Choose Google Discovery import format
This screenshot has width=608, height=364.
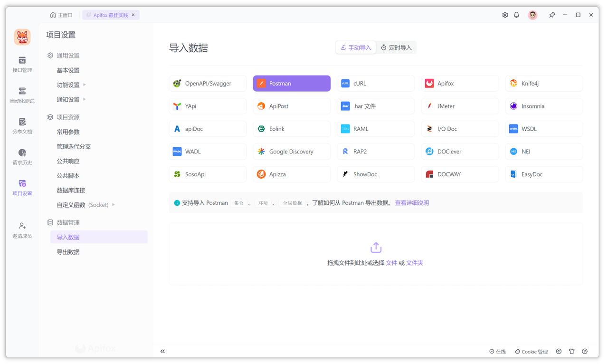(x=292, y=152)
